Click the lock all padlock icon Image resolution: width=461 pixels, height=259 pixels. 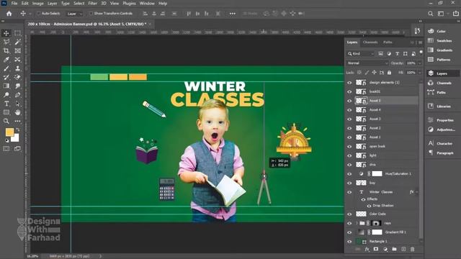[389, 72]
